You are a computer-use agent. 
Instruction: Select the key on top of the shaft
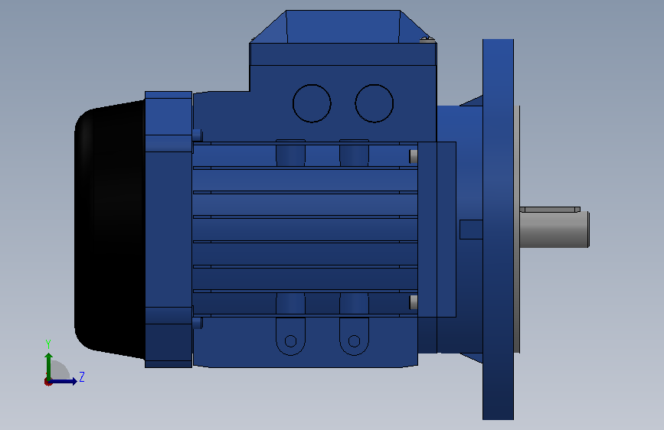coord(550,210)
